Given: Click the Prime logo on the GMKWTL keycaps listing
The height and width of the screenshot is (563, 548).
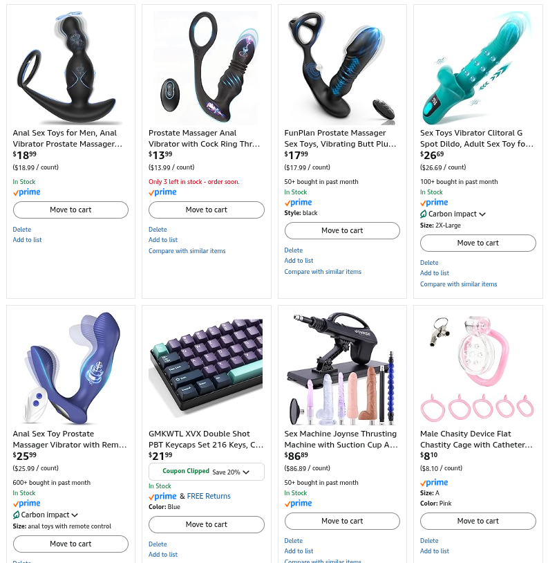Looking at the screenshot, I should [162, 496].
